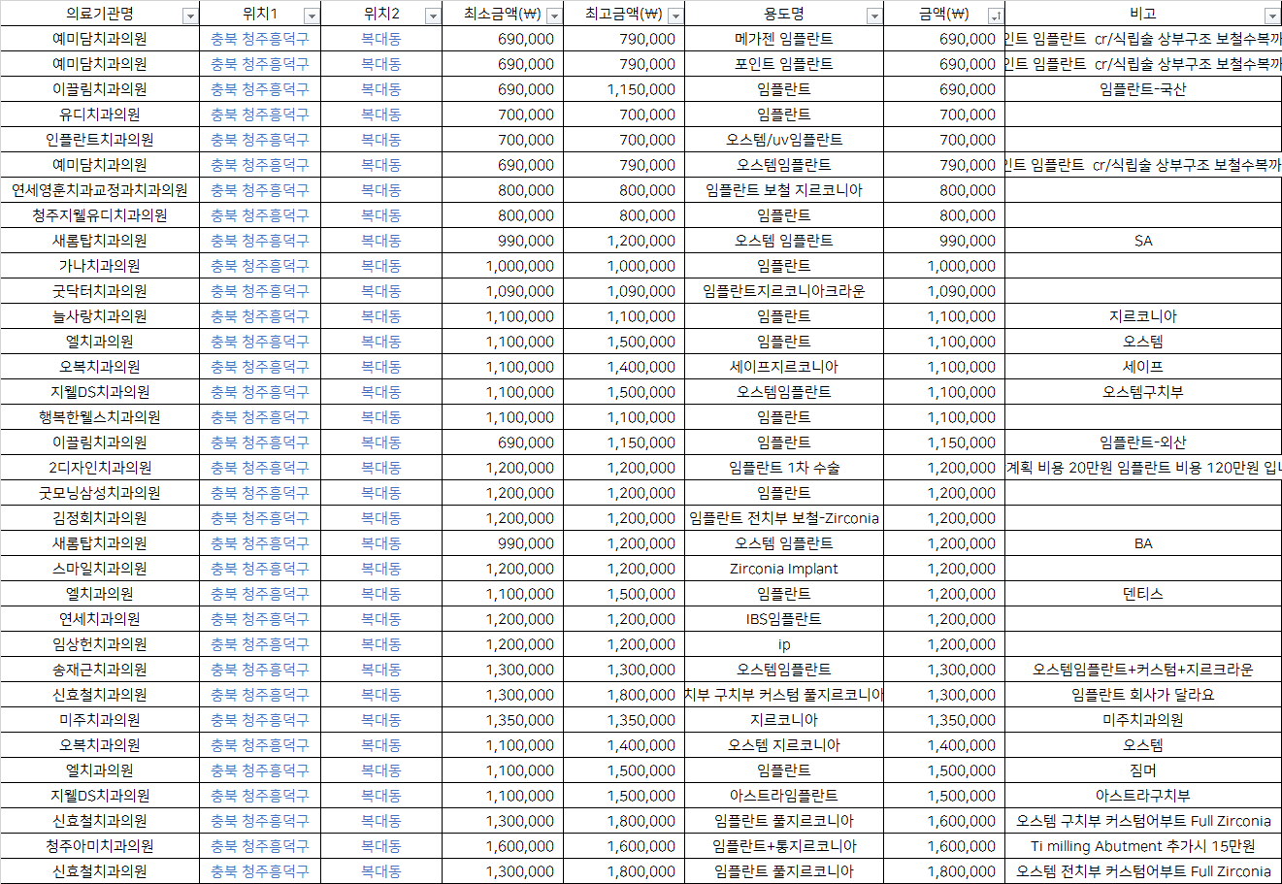Viewport: 1282px width, 884px height.
Task: Click 복대동 in 가나치과의원 row
Action: point(381,266)
